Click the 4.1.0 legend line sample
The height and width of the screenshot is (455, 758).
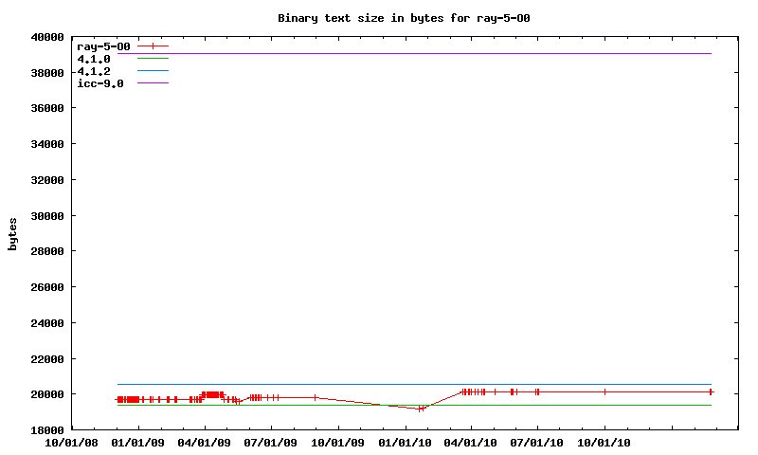[x=153, y=59]
